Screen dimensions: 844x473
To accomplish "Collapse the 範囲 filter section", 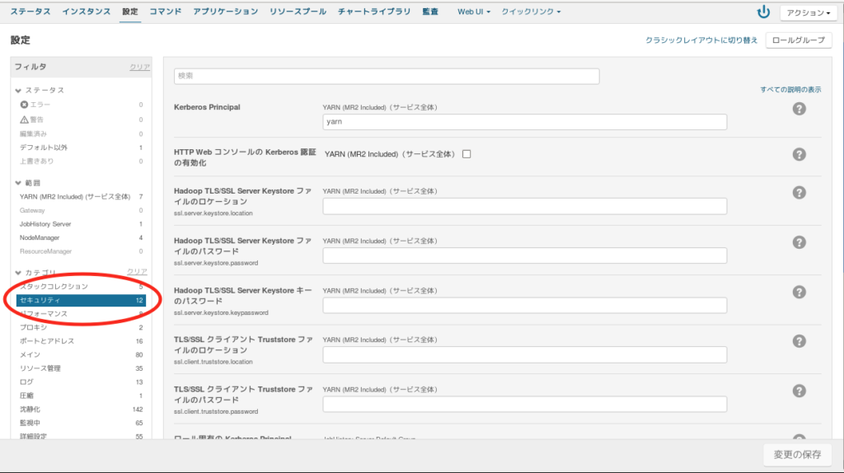I will (x=18, y=183).
